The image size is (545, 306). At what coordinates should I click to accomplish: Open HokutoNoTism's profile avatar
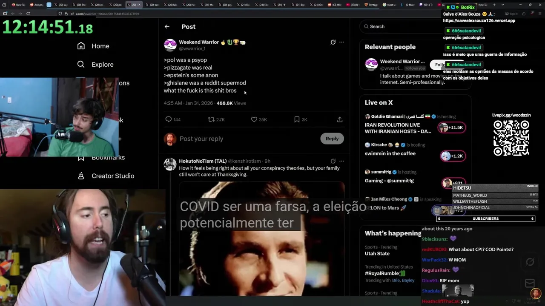pyautogui.click(x=170, y=164)
